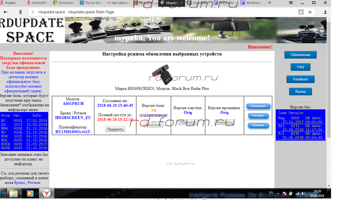
Task: Click the 'Бренд | Регион' link in sidebar
Action: click(x=27, y=183)
